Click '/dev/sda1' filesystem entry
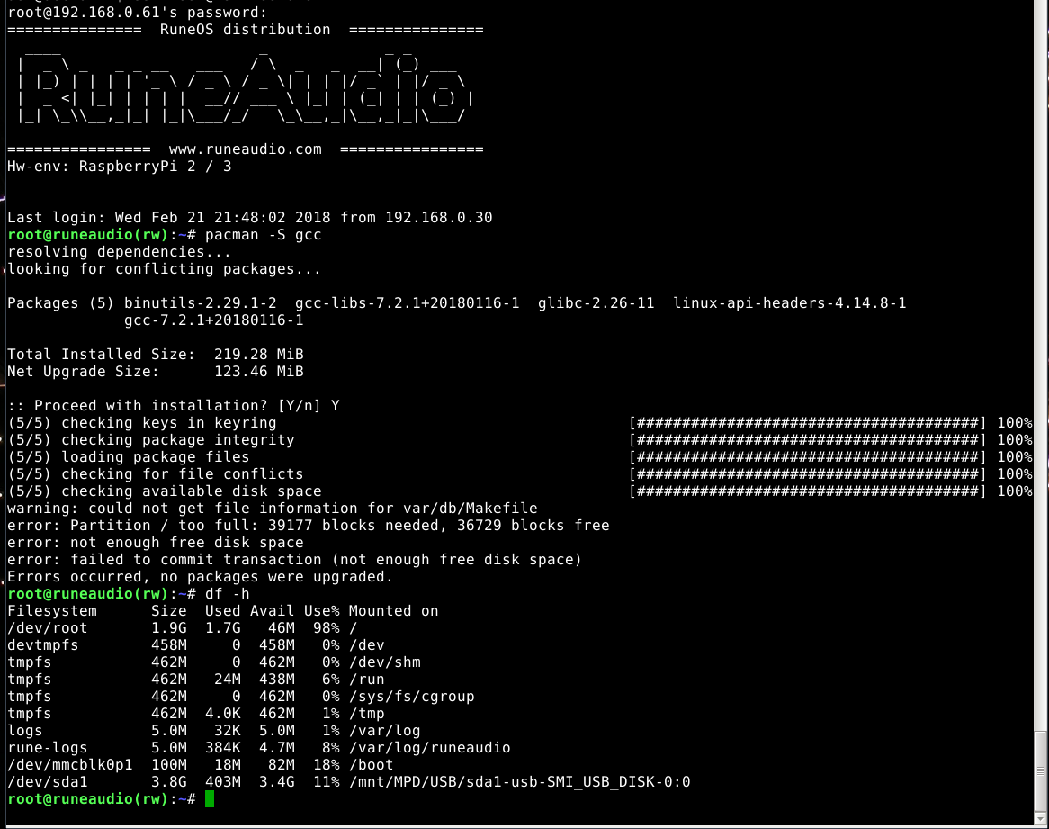 pyautogui.click(x=48, y=782)
